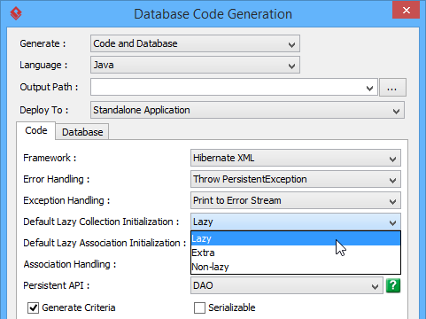Click the Association Handling label
Viewport: 426px width, 319px height.
tap(70, 264)
